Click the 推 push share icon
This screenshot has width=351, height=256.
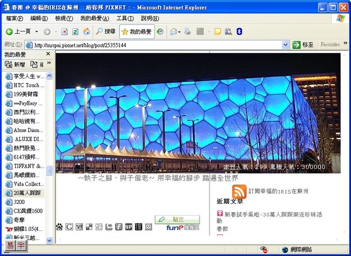pos(139,227)
